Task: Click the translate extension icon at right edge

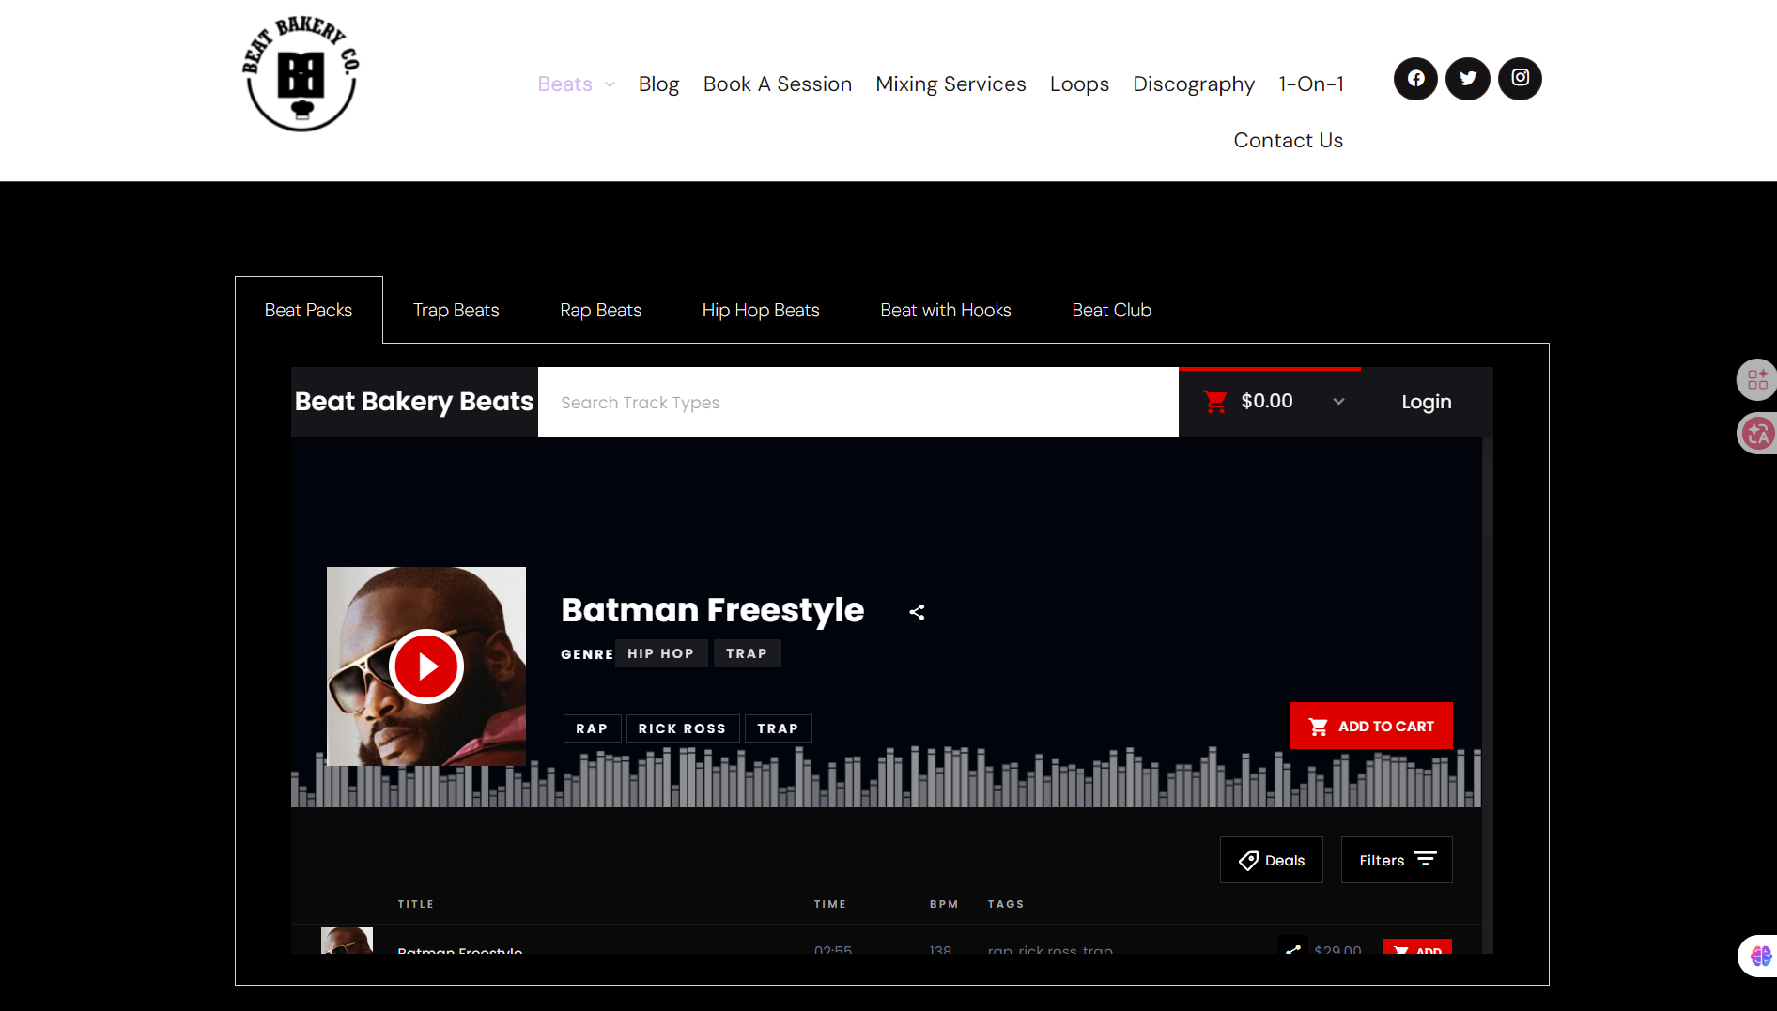Action: 1757,433
